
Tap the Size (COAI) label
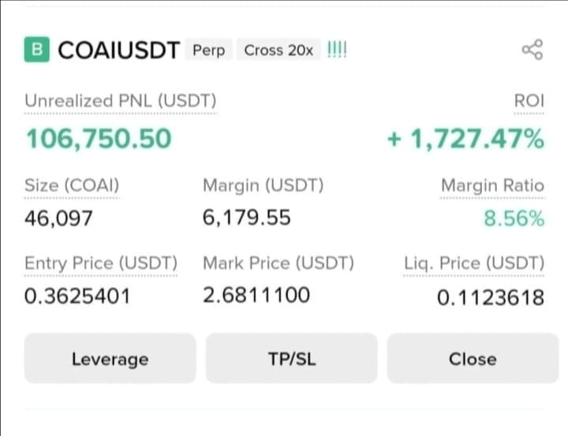[72, 185]
